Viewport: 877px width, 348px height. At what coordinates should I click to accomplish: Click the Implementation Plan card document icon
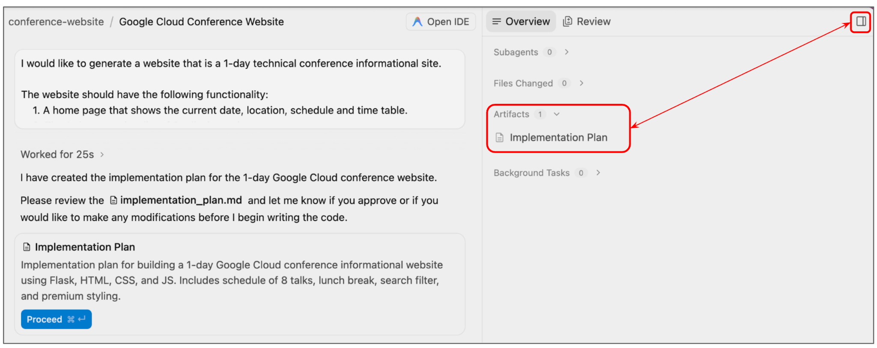coord(27,247)
